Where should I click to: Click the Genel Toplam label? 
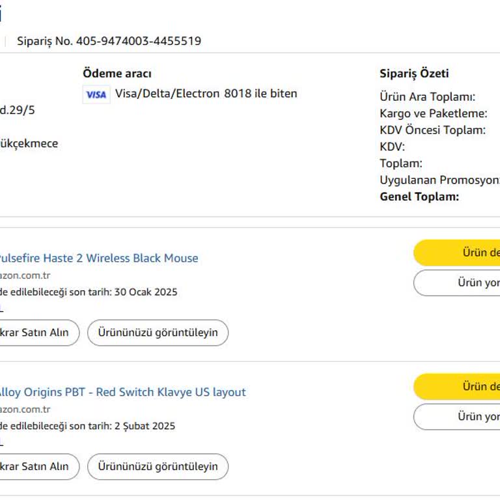419,197
